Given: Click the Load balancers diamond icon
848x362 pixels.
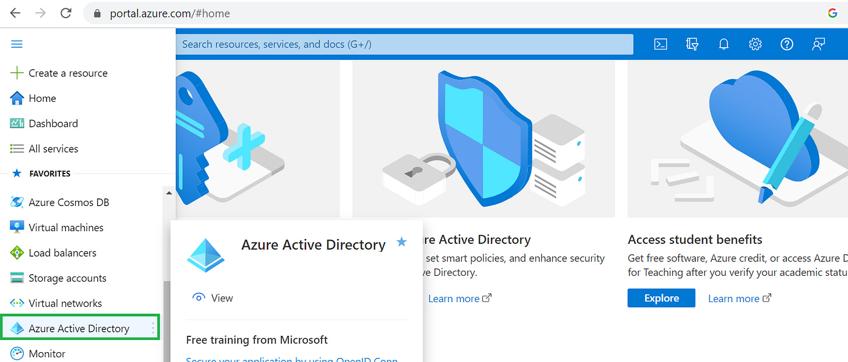Looking at the screenshot, I should click(17, 253).
